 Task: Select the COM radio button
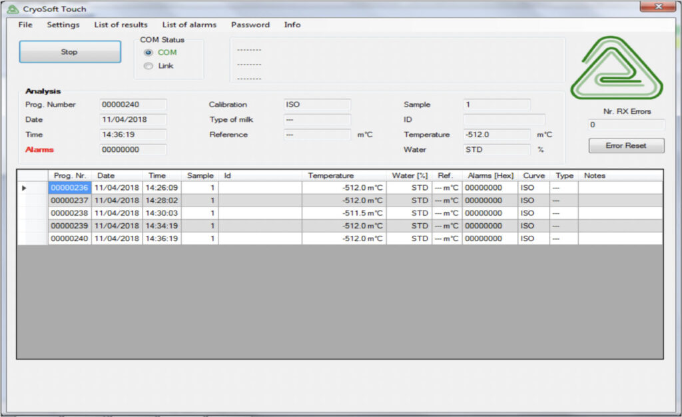[x=149, y=53]
